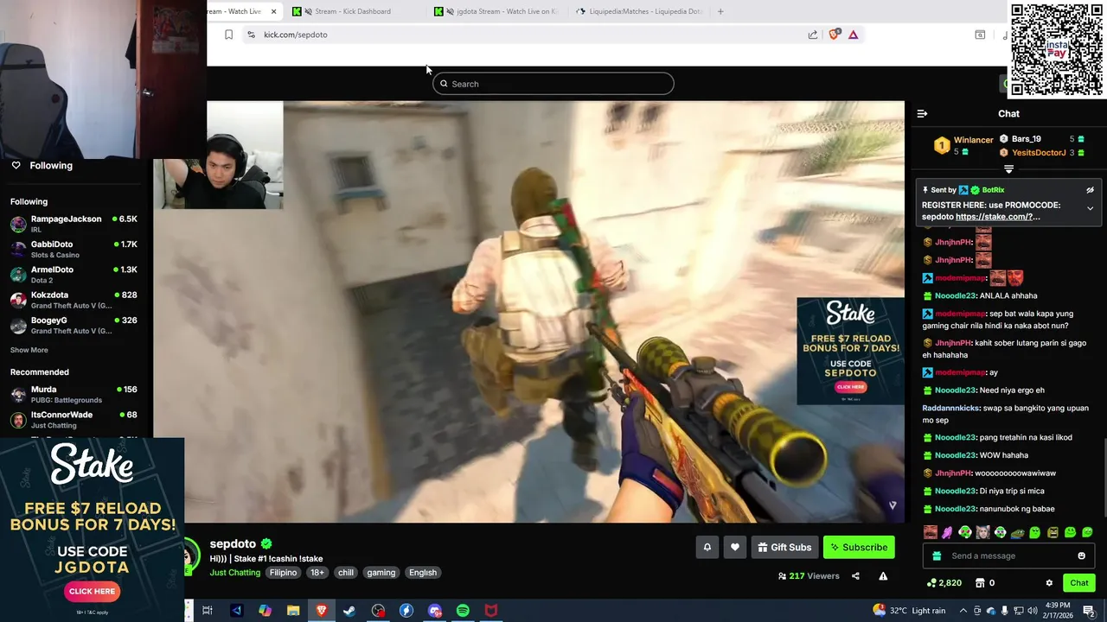Screen dimensions: 1107x622
Task: Click Winlancer top gifter name
Action: [973, 140]
